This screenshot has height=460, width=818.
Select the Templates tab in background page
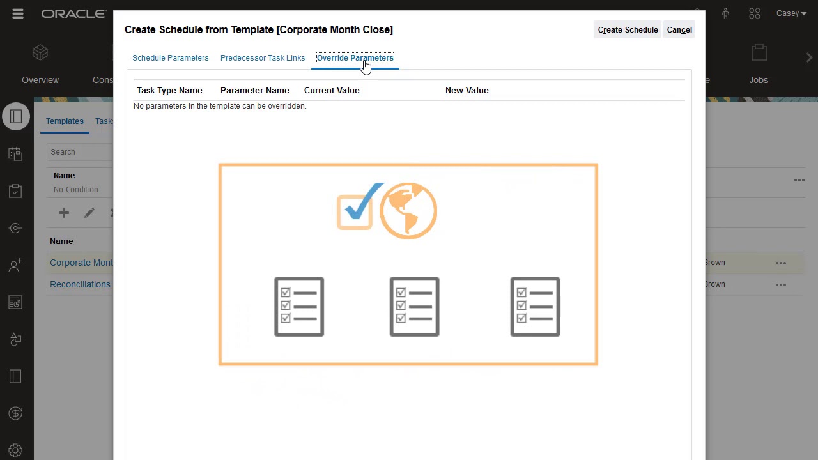(x=65, y=121)
